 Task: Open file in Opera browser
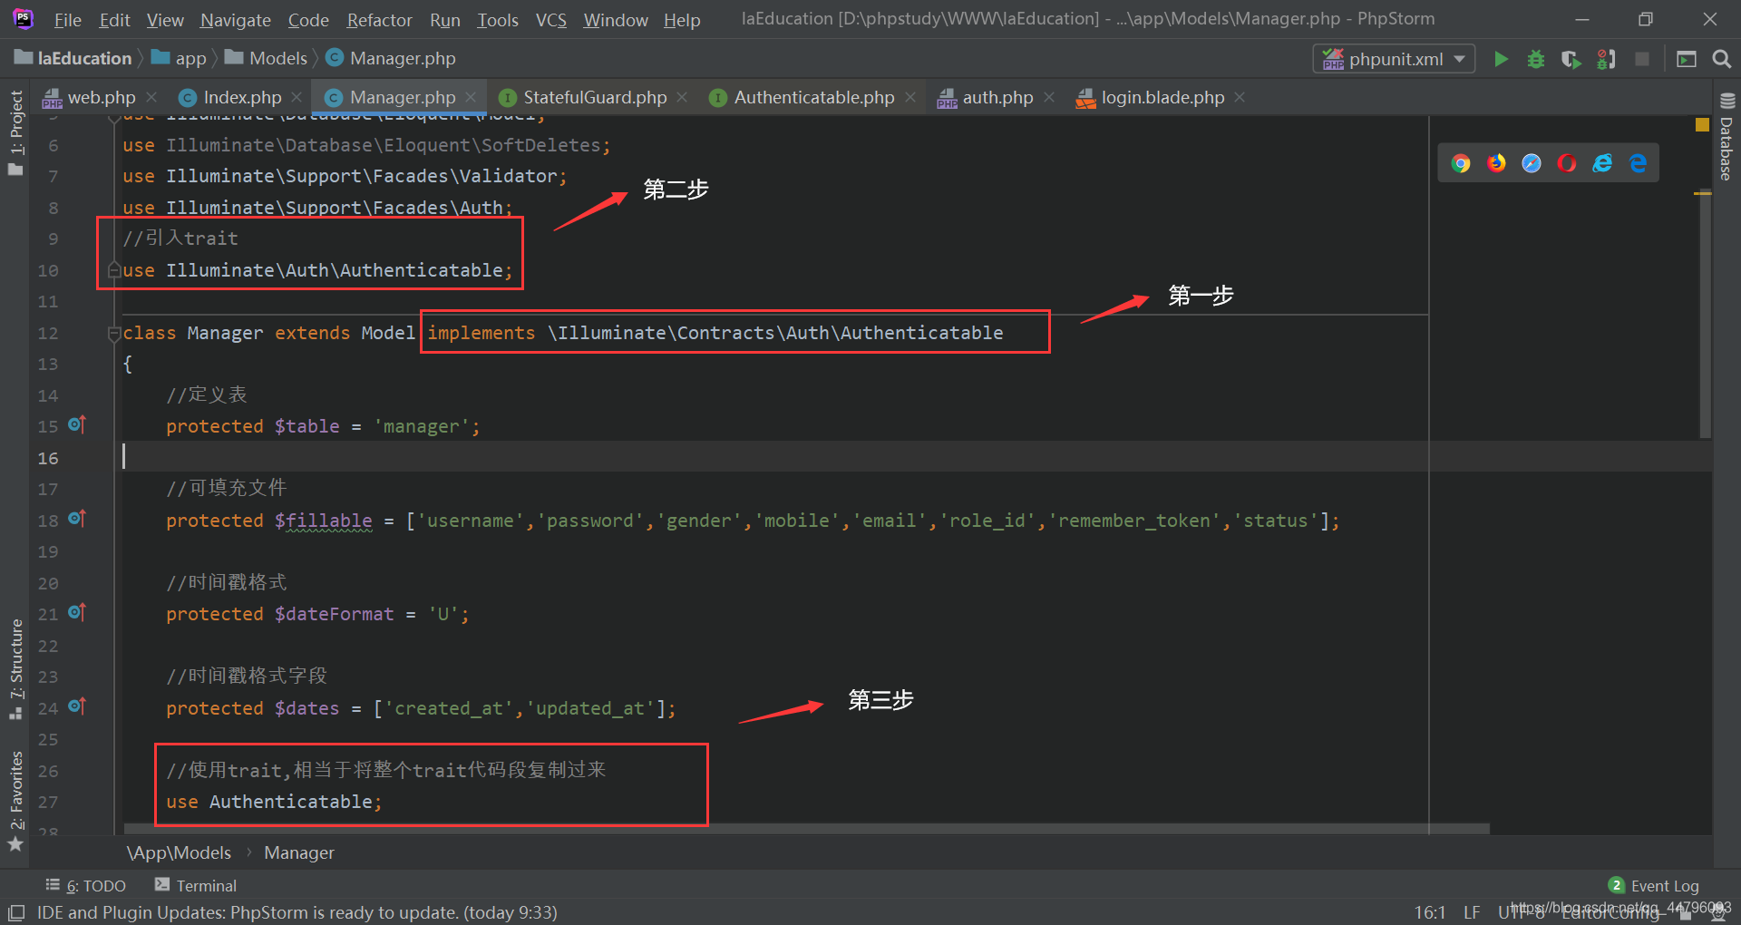tap(1567, 162)
